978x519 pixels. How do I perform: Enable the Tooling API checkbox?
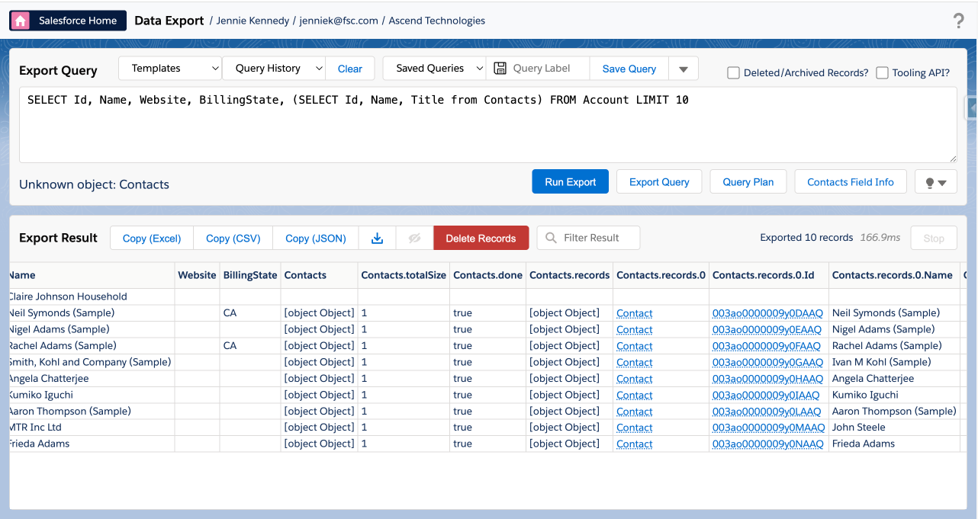(882, 72)
